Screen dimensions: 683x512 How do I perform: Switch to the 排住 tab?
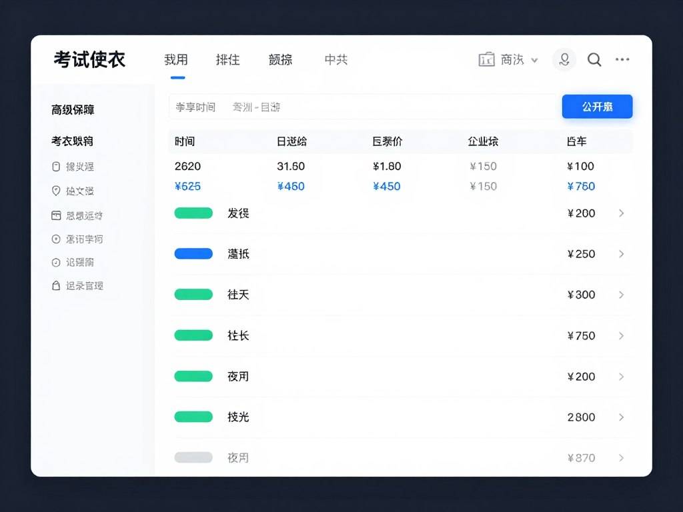click(x=227, y=59)
